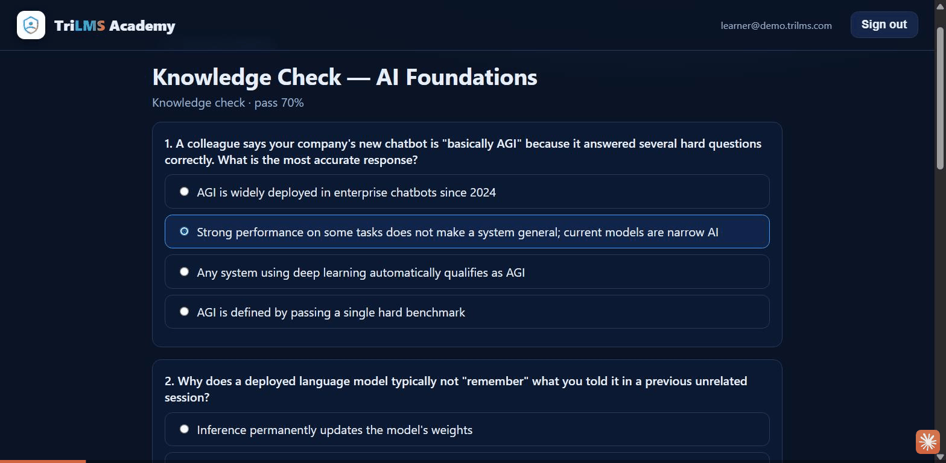The width and height of the screenshot is (946, 463).
Task: Click the scrollbar up arrow
Action: click(941, 5)
